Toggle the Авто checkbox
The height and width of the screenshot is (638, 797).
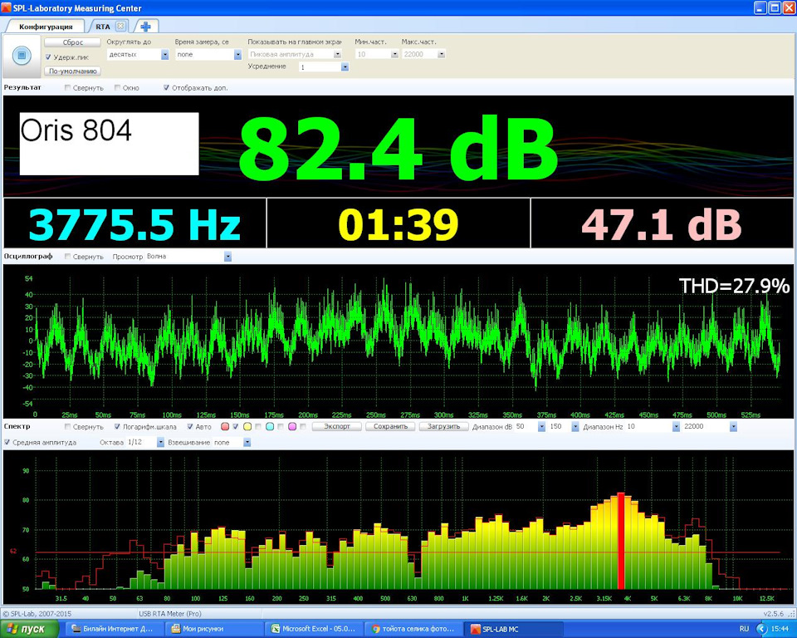(x=190, y=426)
